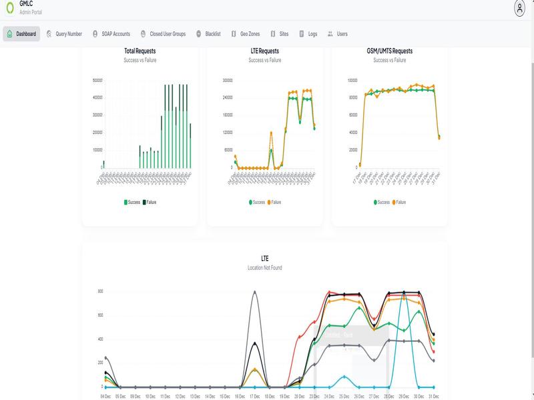Click the Blacklist minus-circle icon
The width and height of the screenshot is (534, 400).
[199, 33]
